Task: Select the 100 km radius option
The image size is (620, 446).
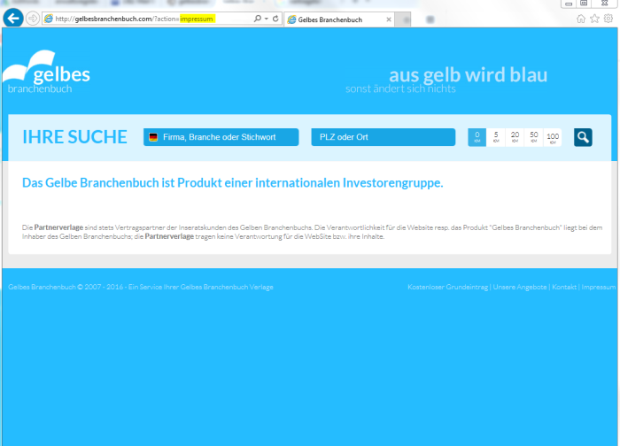Action: coord(553,137)
